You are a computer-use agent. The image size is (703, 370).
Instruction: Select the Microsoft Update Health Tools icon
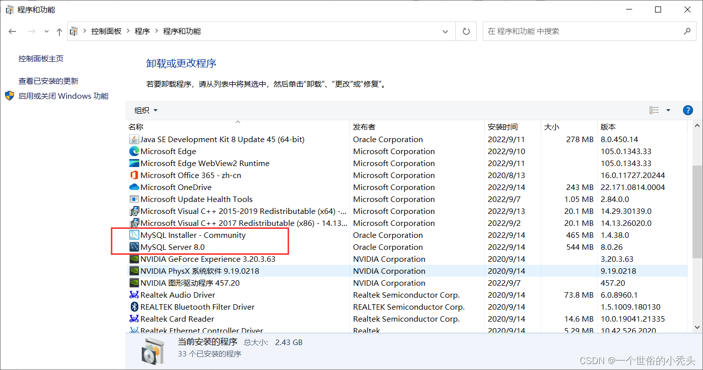(x=134, y=199)
